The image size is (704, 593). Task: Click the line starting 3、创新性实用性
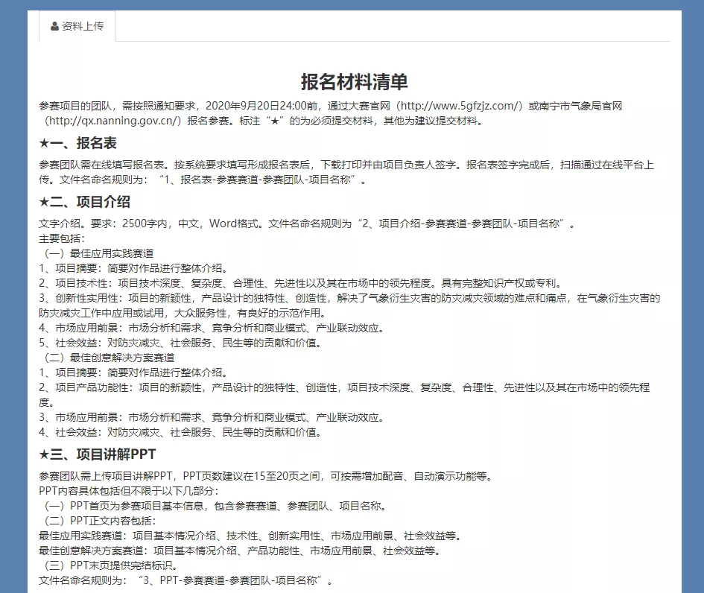tap(349, 305)
